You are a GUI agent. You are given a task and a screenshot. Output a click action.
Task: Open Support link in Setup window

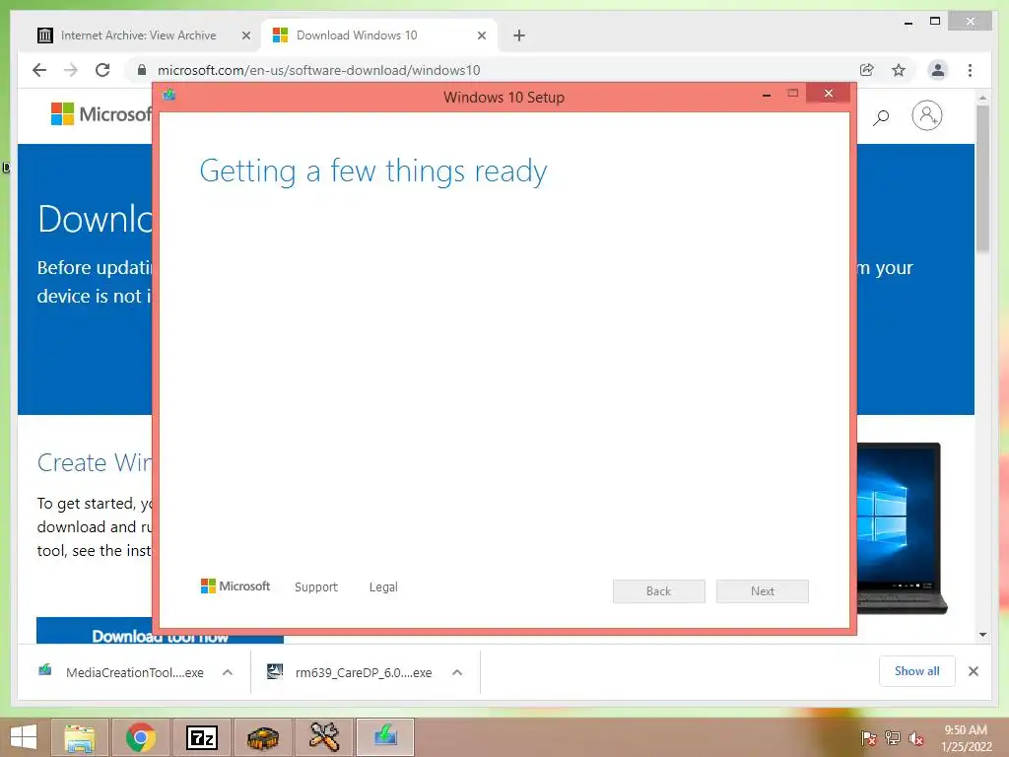click(x=316, y=587)
